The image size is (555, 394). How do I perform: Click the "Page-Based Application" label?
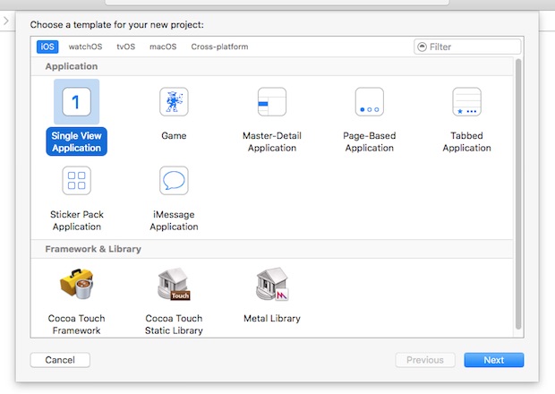(x=369, y=141)
